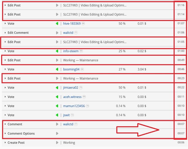This screenshot has width=188, height=149.
Task: Click green arrow icon beside info-steem
Action: tap(57, 51)
